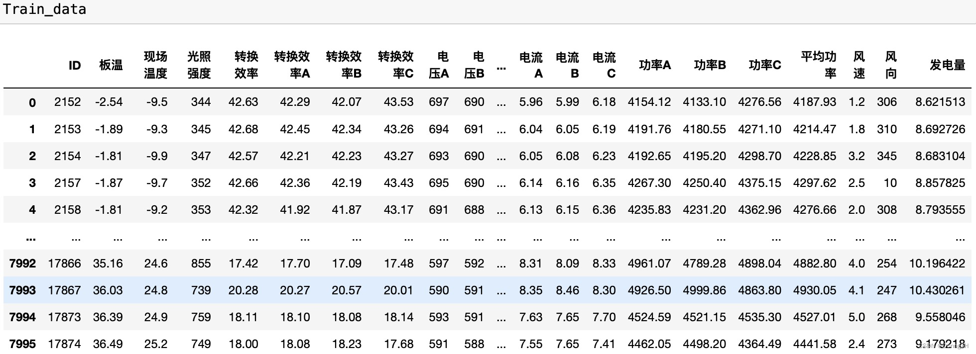976x354 pixels.
Task: Click the 电压A value 697
Action: point(438,102)
